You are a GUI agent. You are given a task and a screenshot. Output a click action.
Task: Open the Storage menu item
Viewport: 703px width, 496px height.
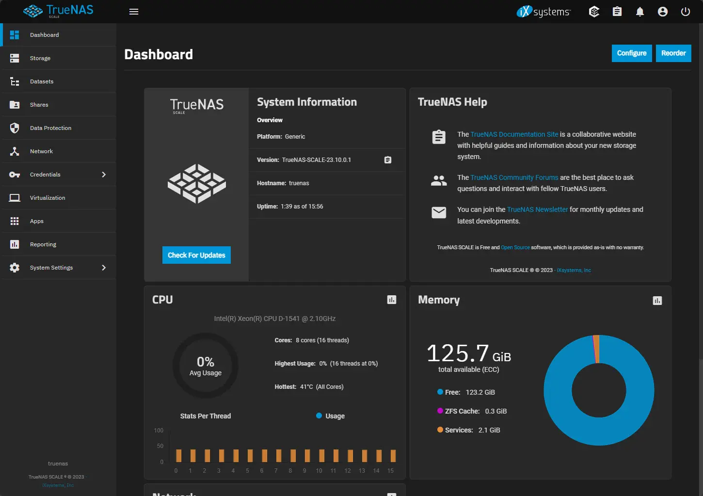click(x=58, y=58)
